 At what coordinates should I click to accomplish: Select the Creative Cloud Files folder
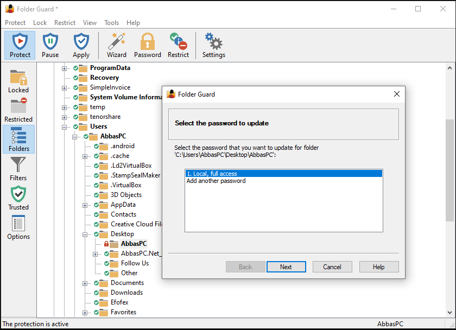point(136,224)
